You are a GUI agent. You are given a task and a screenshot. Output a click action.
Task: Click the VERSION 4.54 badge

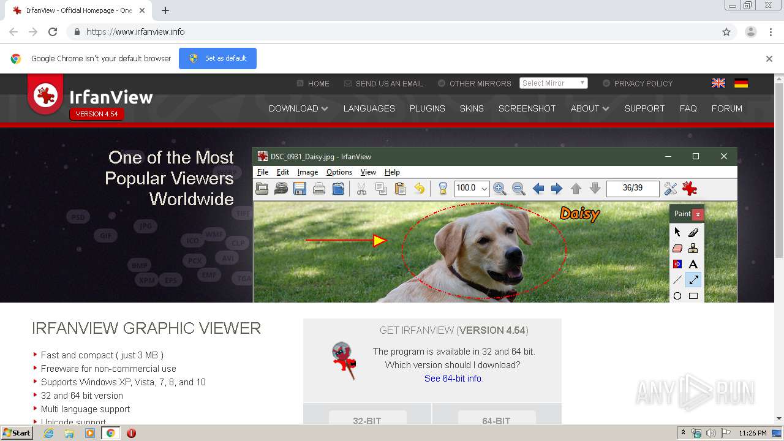[97, 114]
